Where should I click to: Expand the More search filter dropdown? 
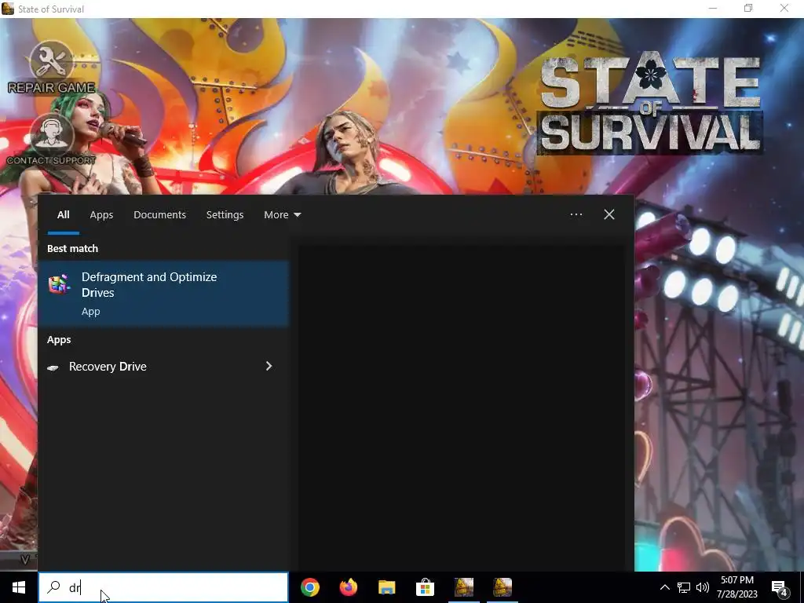pyautogui.click(x=282, y=215)
